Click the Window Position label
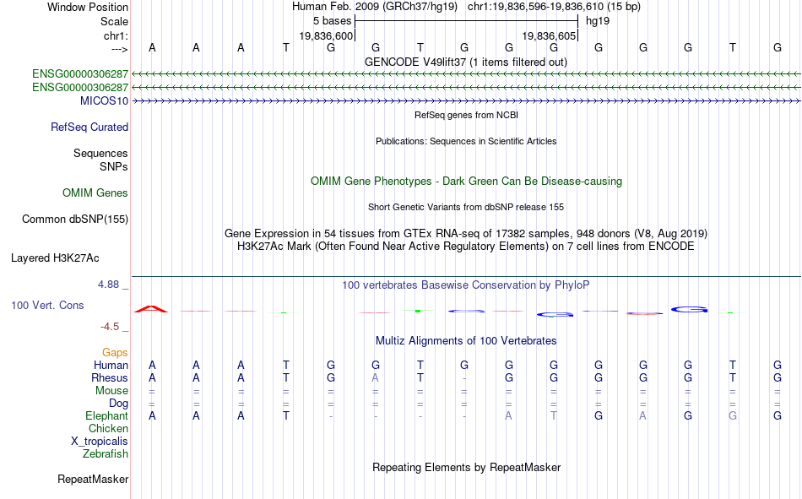 pos(88,7)
